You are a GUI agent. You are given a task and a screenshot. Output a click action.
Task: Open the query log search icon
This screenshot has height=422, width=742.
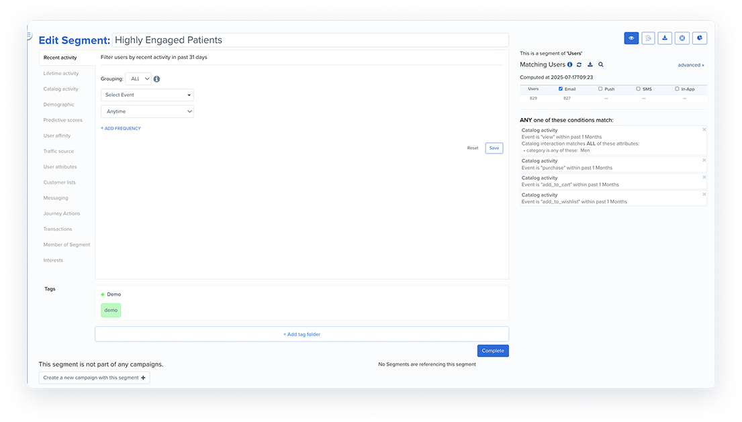click(647, 38)
